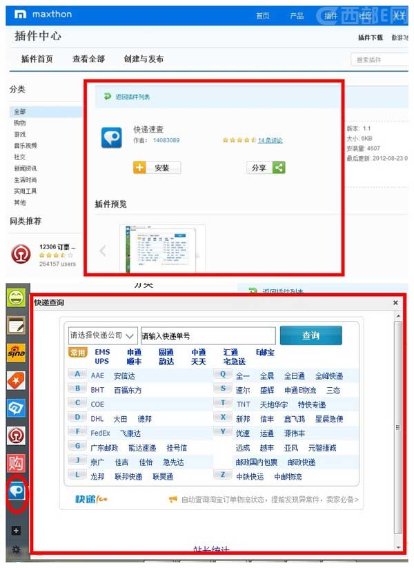Click the plugin preview thumbnail
414x568 pixels.
click(163, 249)
